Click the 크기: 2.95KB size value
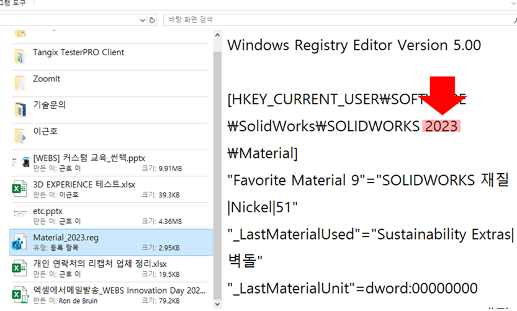 161,248
